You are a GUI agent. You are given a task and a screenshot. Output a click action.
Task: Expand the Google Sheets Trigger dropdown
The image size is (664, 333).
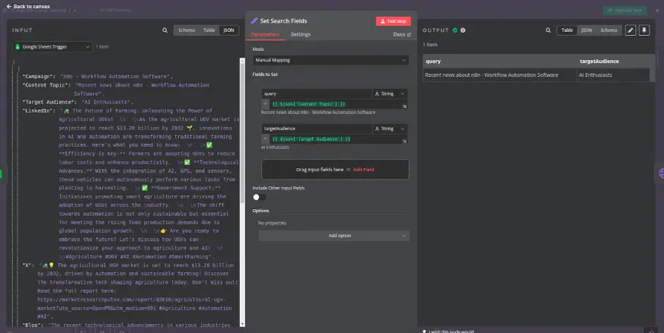click(52, 46)
